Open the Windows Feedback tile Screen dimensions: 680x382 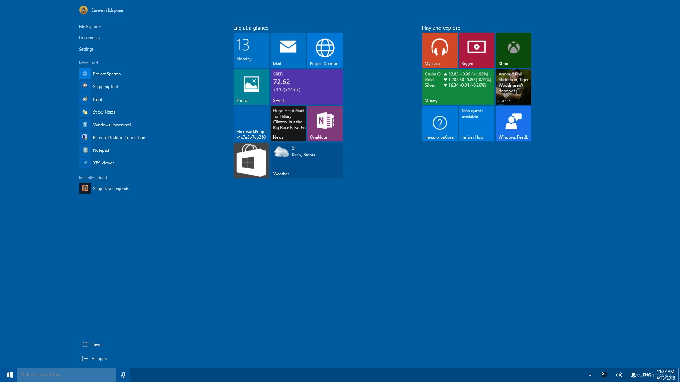pos(513,124)
